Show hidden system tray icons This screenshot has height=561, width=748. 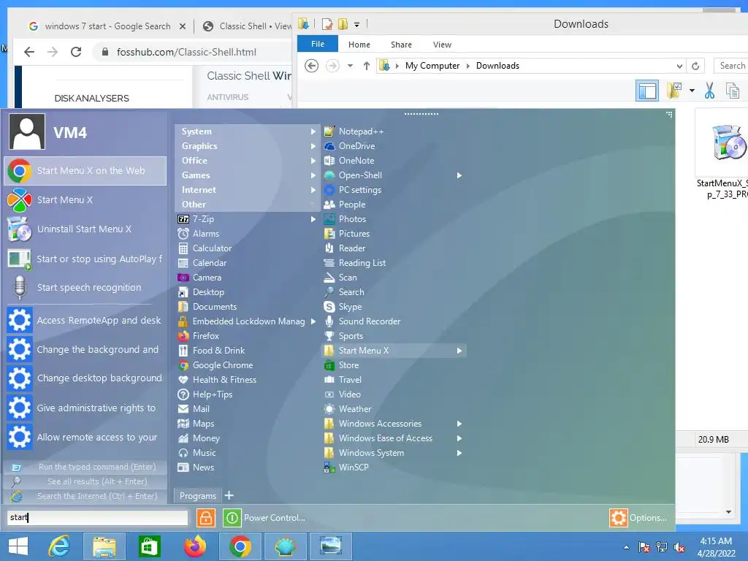[626, 547]
